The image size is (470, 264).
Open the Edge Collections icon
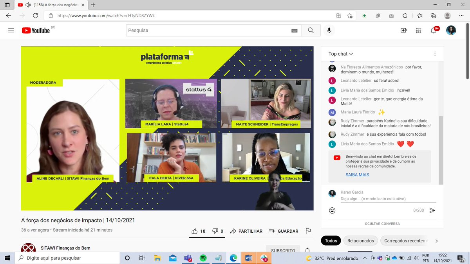point(433,16)
